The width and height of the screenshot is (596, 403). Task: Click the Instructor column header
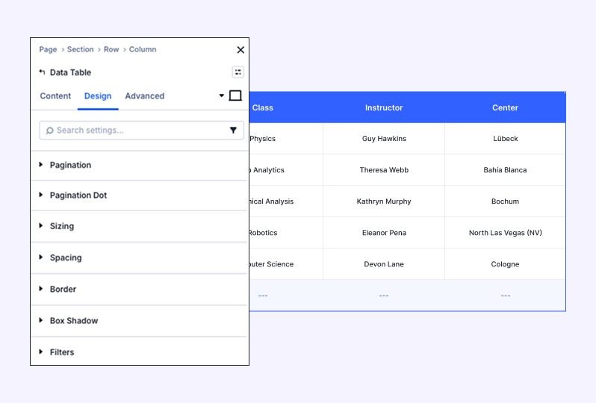coord(383,107)
